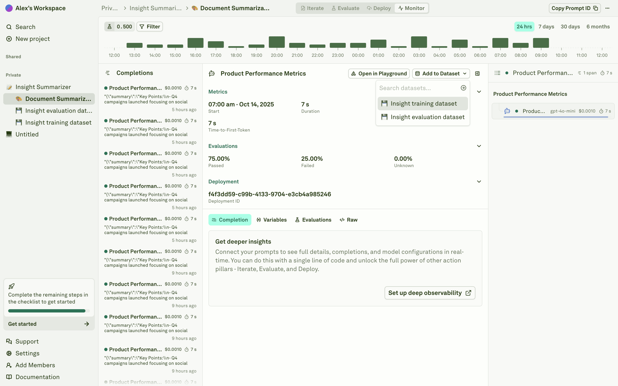Click the 1 span indicator in right panel
Viewport: 618px width, 386px height.
(587, 73)
